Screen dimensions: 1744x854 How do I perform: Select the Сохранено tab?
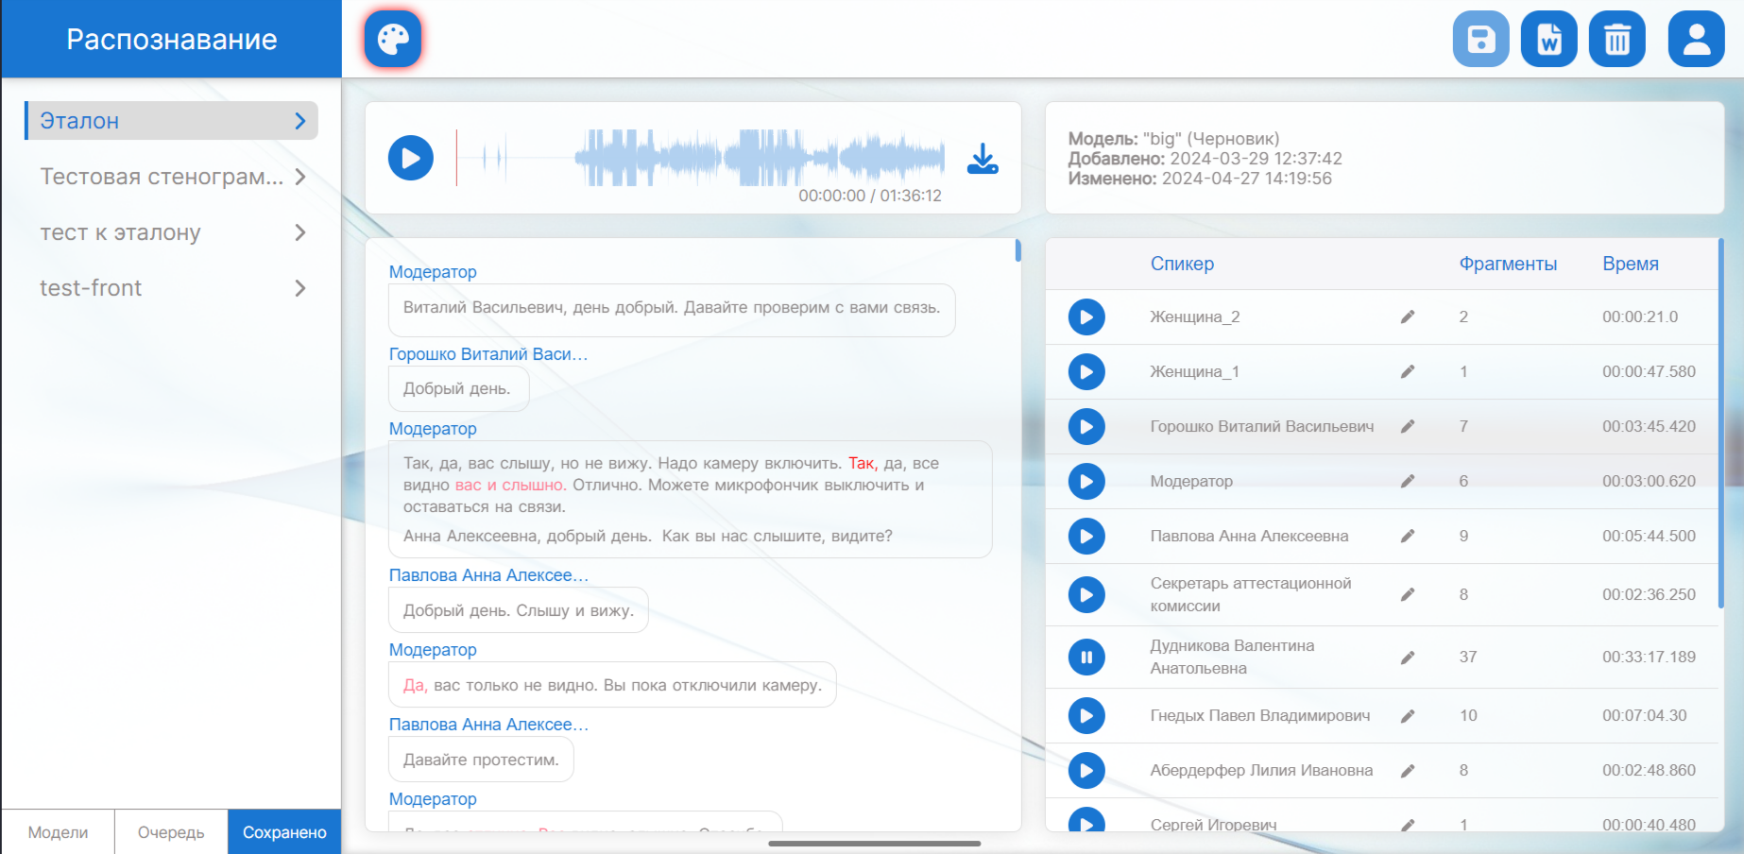coord(284,832)
